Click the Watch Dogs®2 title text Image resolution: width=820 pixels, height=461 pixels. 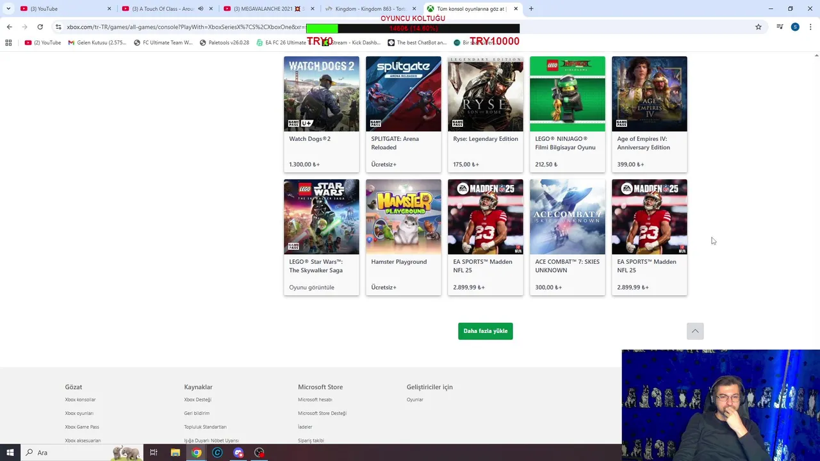(309, 139)
